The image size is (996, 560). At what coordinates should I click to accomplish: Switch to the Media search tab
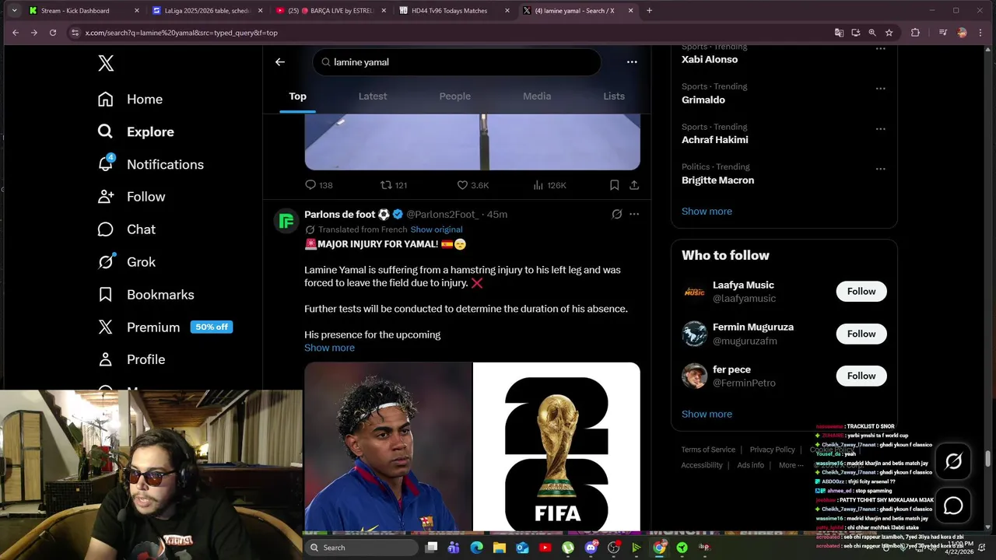pos(537,96)
